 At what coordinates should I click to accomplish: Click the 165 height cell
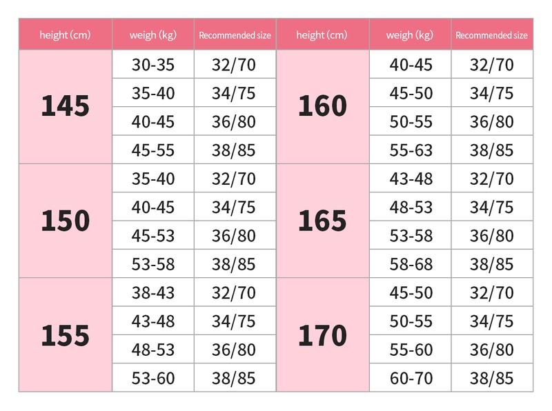pyautogui.click(x=323, y=221)
